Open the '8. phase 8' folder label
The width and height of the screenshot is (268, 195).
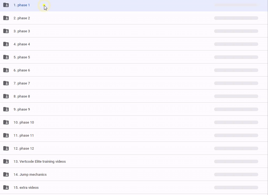[x=22, y=96]
